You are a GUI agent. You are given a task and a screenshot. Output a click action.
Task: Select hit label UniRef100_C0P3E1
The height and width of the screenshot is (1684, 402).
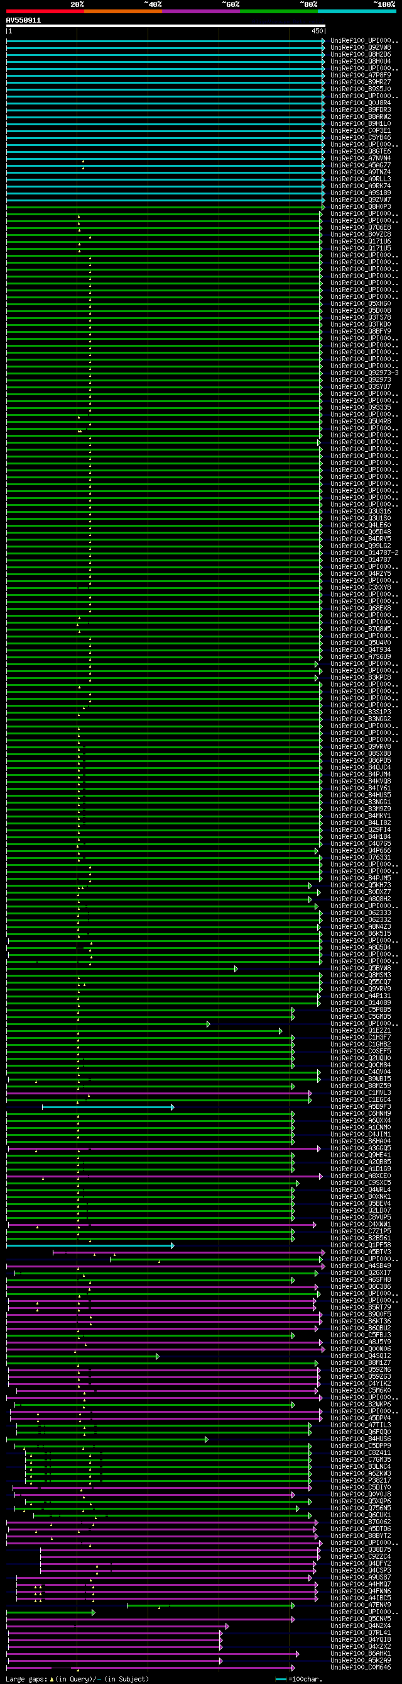(x=361, y=131)
